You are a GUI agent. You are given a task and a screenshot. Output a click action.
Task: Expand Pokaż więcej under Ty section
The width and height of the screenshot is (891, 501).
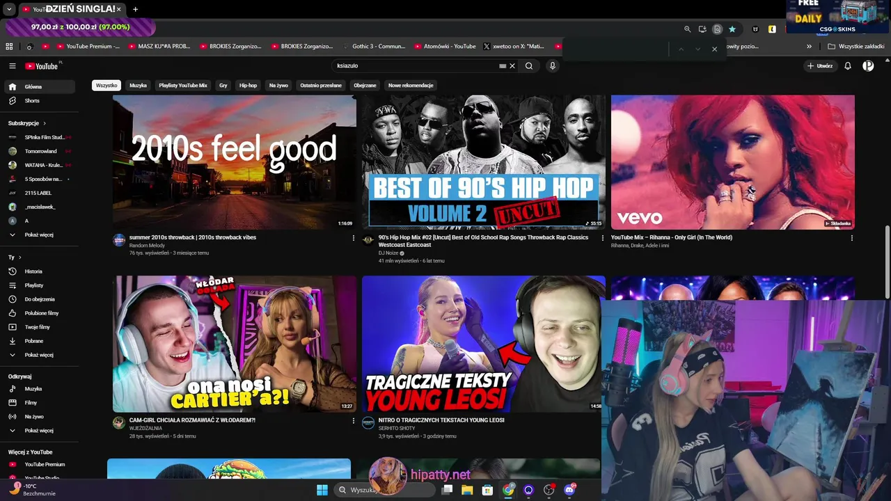pyautogui.click(x=38, y=355)
